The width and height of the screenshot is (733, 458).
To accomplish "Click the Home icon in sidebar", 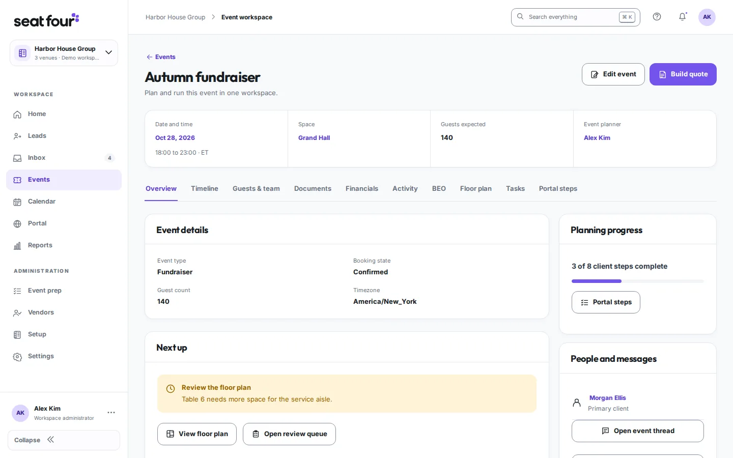I will 17,114.
